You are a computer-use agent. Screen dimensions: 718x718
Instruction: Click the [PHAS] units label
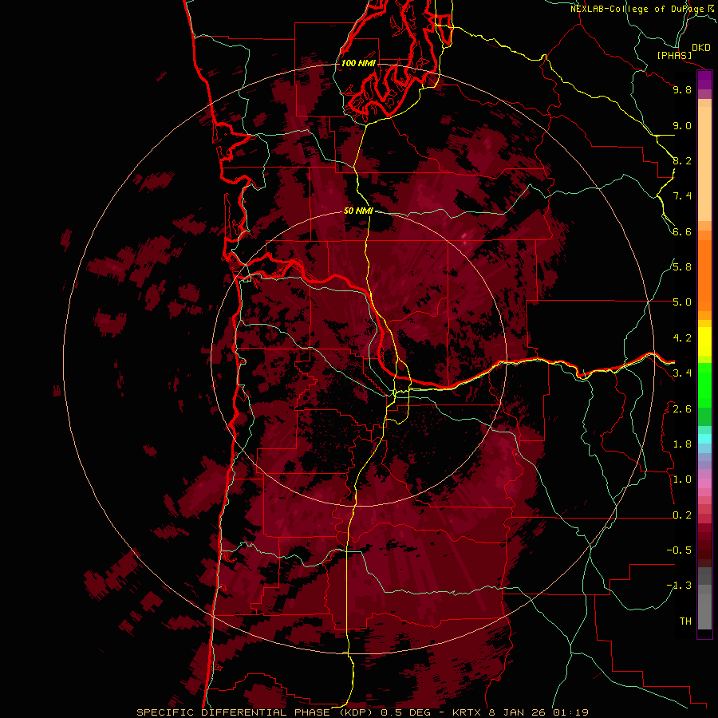point(674,55)
